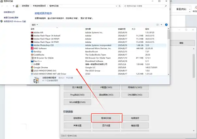The width and height of the screenshot is (197, 139).
Task: Click the 电源选项 button
Action: 135,118
